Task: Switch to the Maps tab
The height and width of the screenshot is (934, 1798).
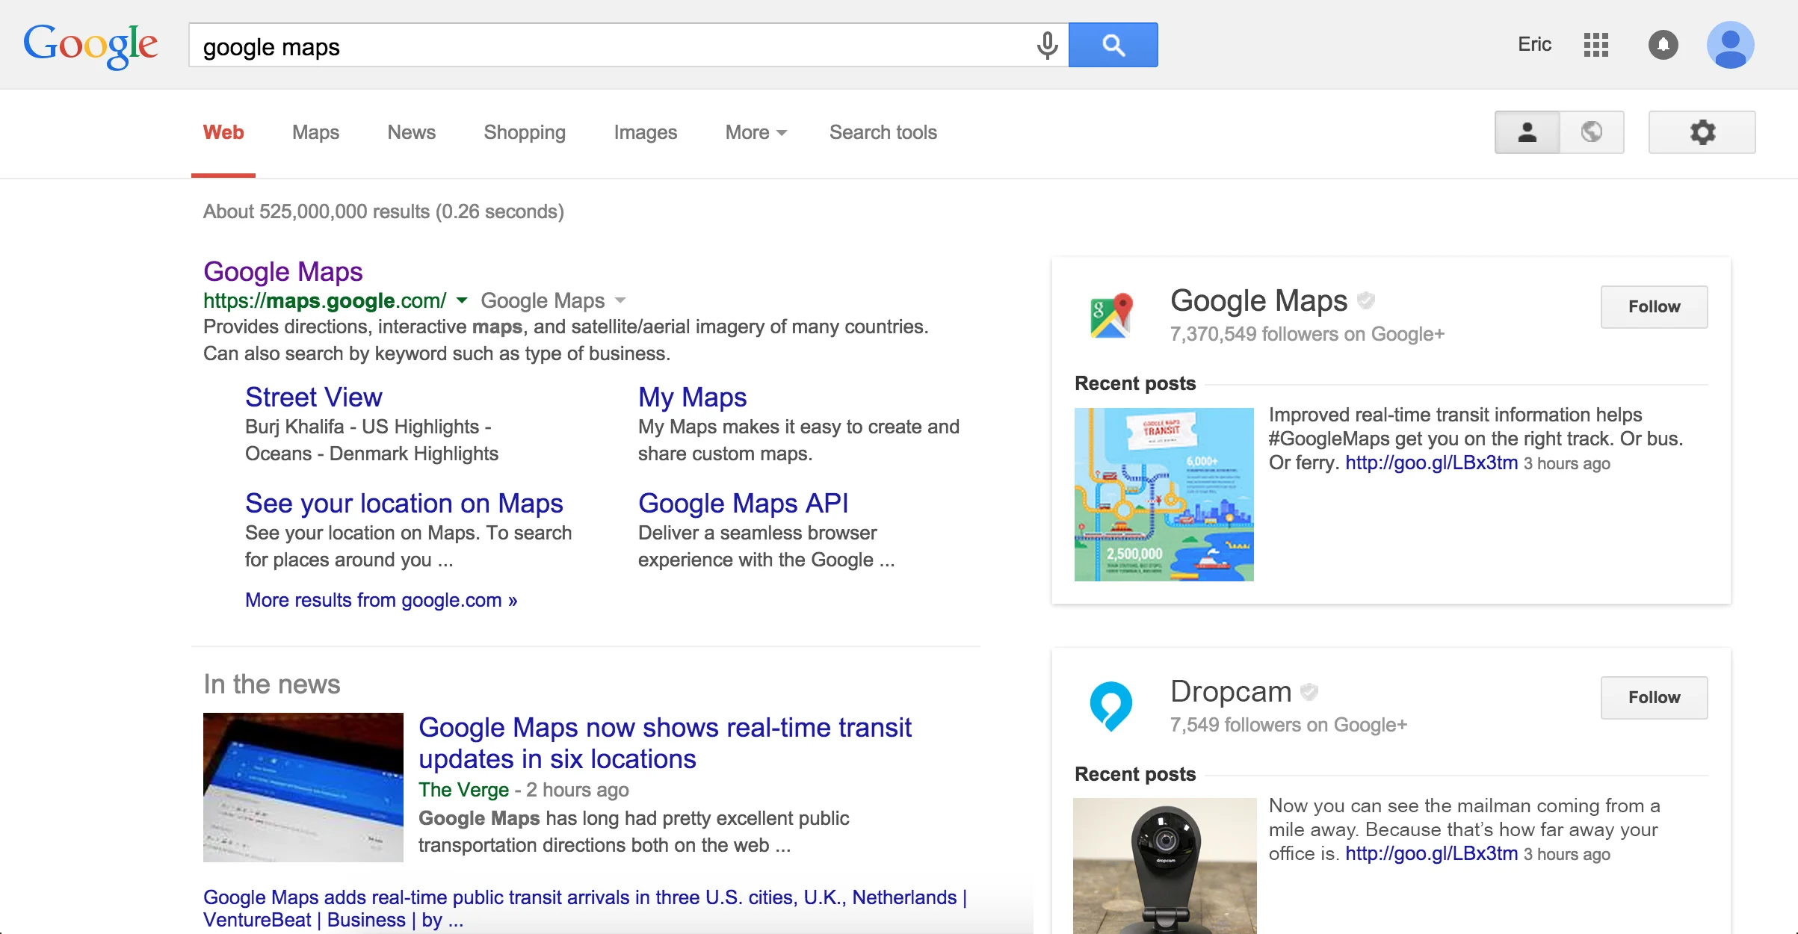Action: coord(315,132)
